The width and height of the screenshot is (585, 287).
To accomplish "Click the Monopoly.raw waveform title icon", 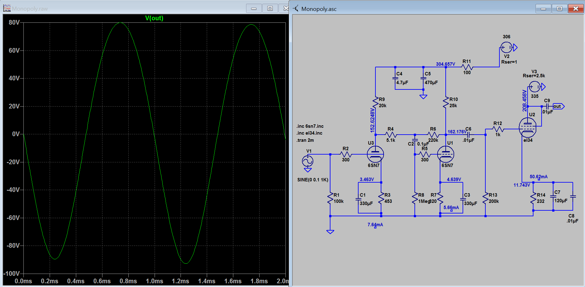I will click(x=7, y=8).
